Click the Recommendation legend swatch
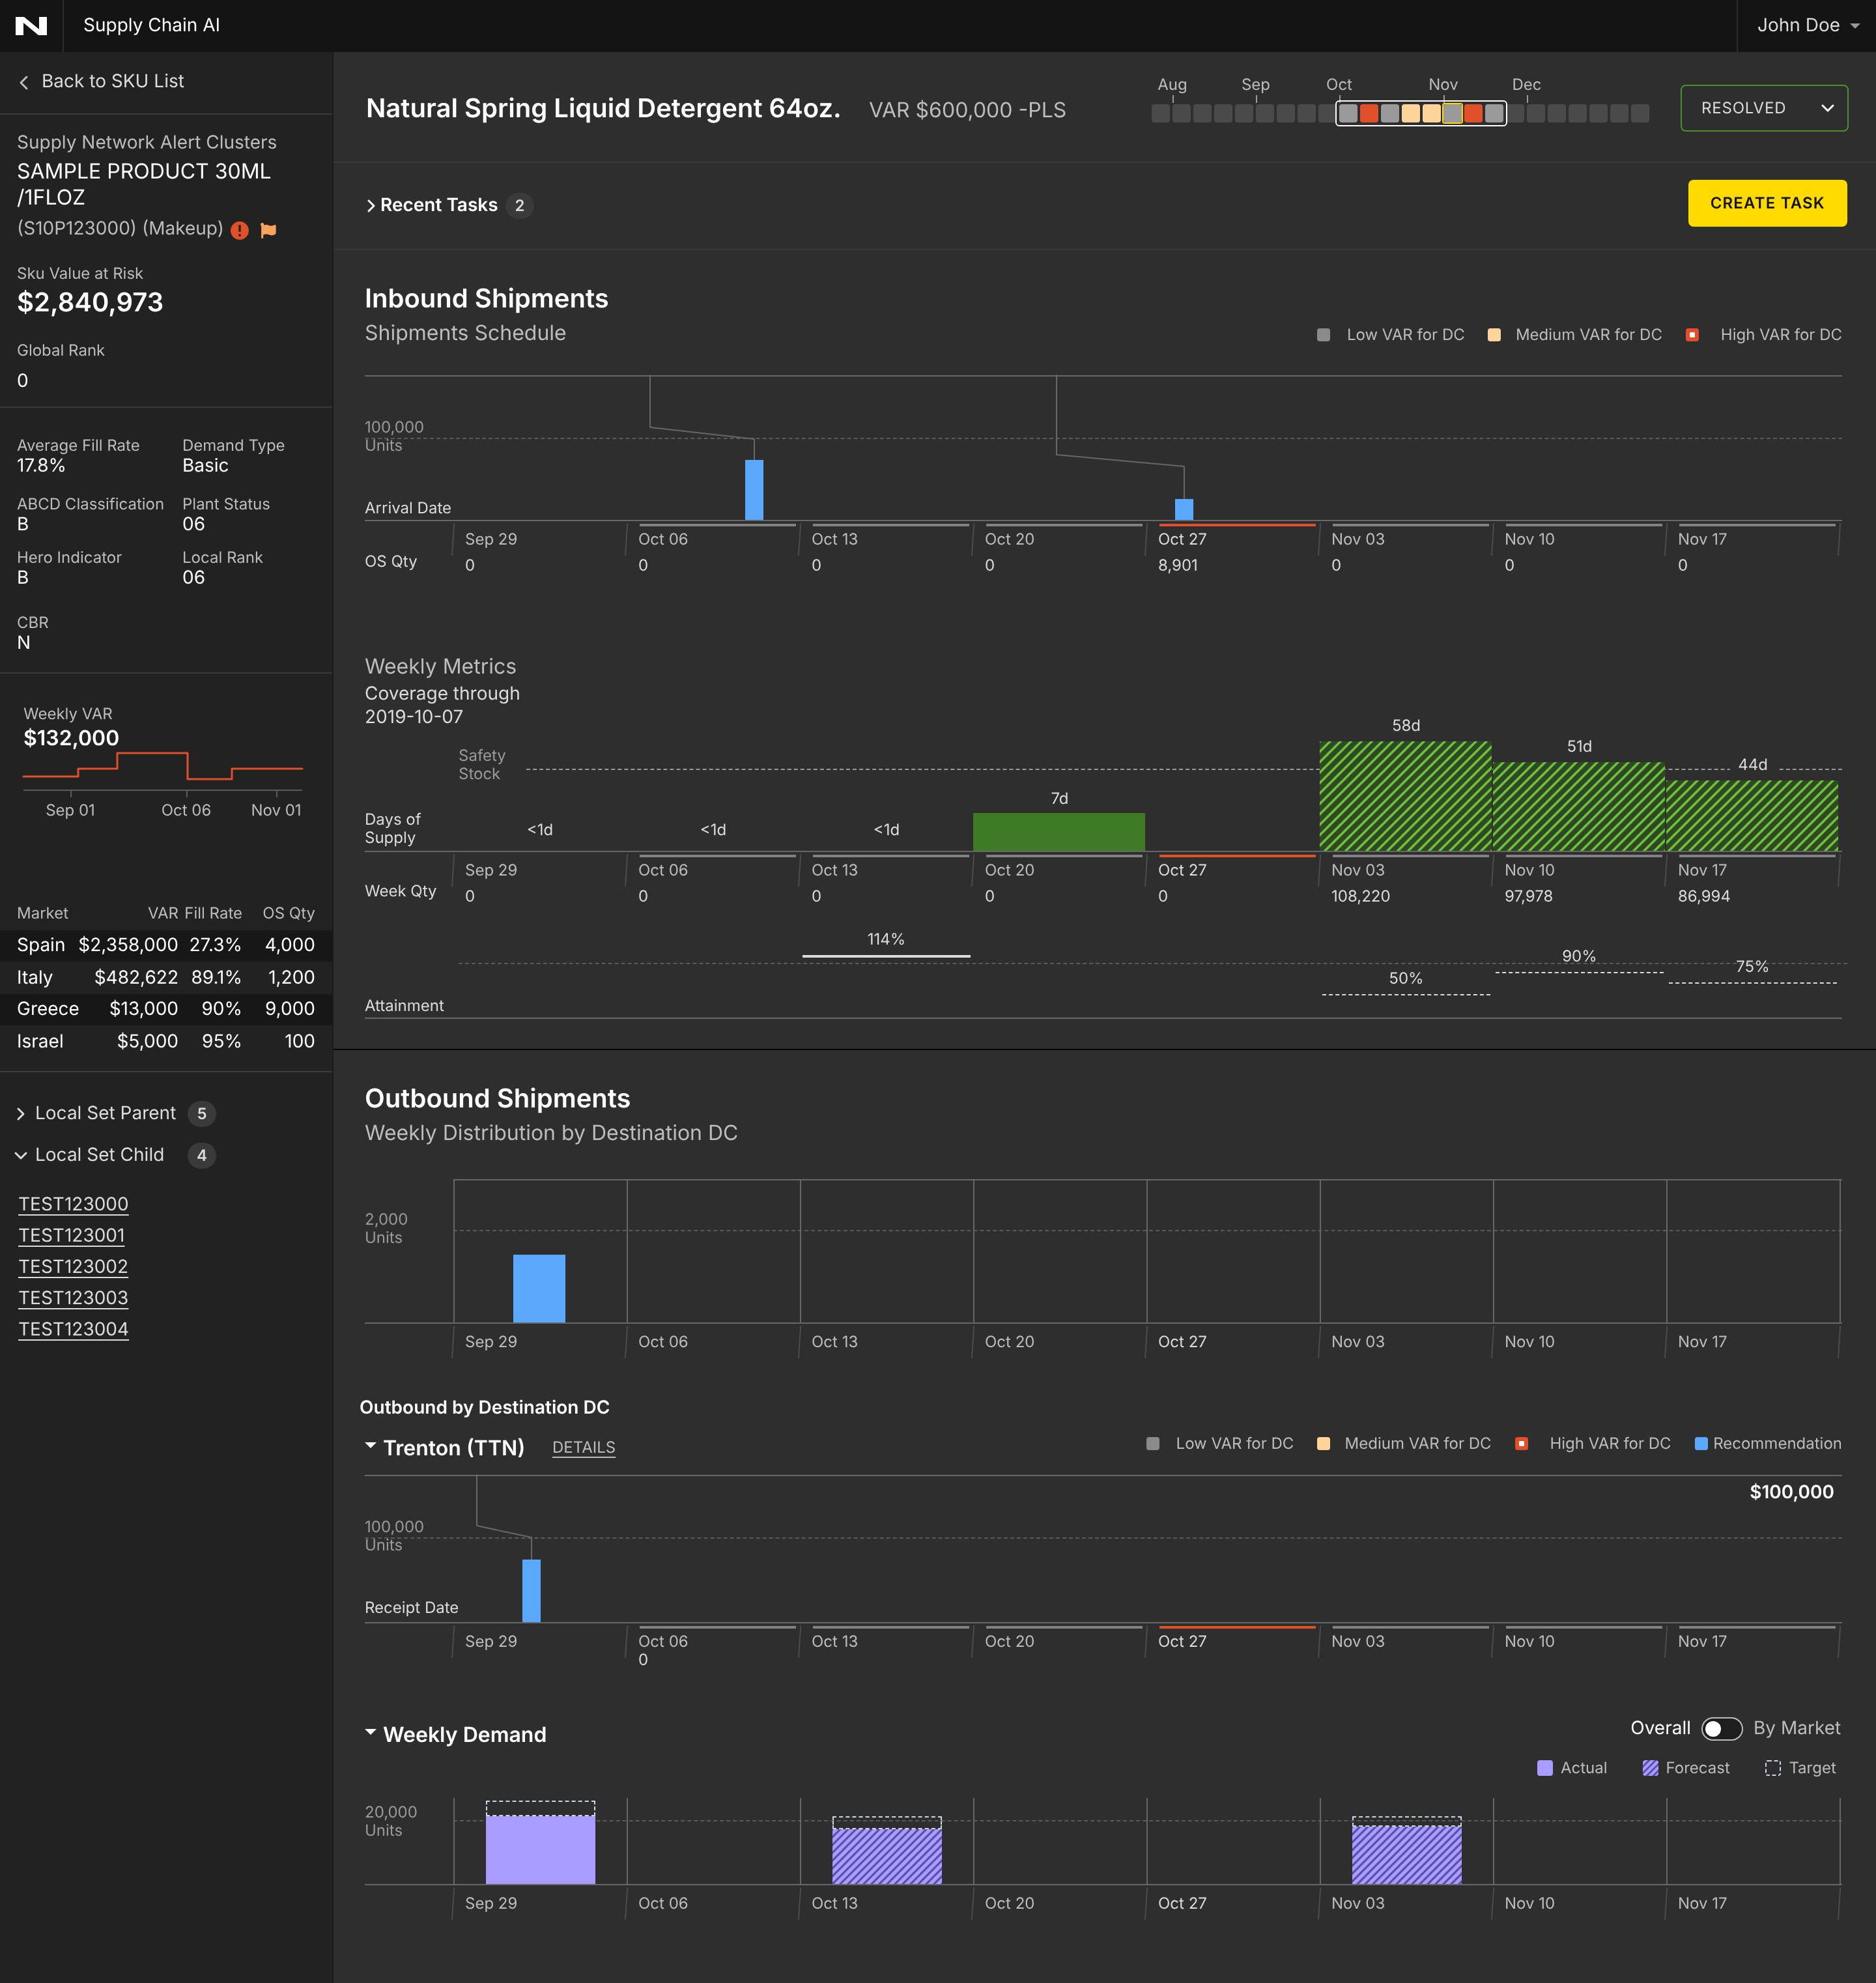Viewport: 1876px width, 1983px height. 1701,1443
